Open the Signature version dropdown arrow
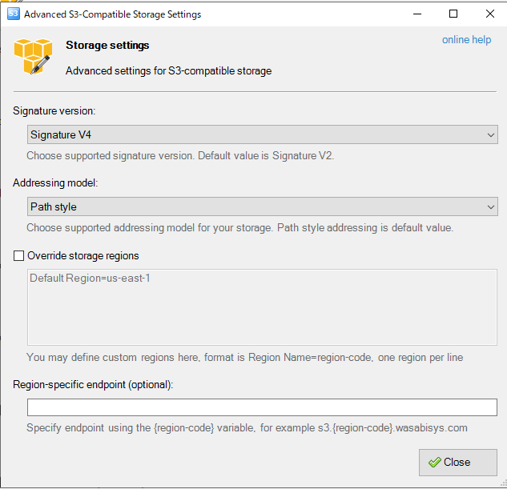 [x=490, y=134]
